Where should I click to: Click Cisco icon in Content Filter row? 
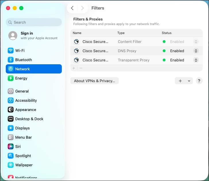[76, 42]
